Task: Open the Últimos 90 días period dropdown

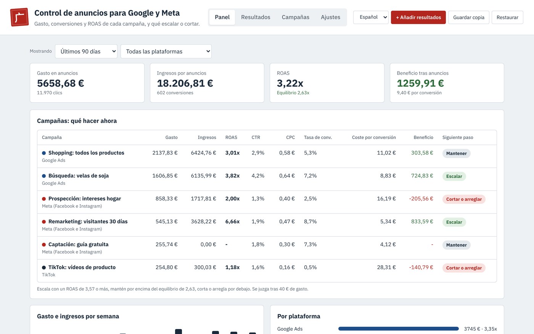Action: pos(86,52)
